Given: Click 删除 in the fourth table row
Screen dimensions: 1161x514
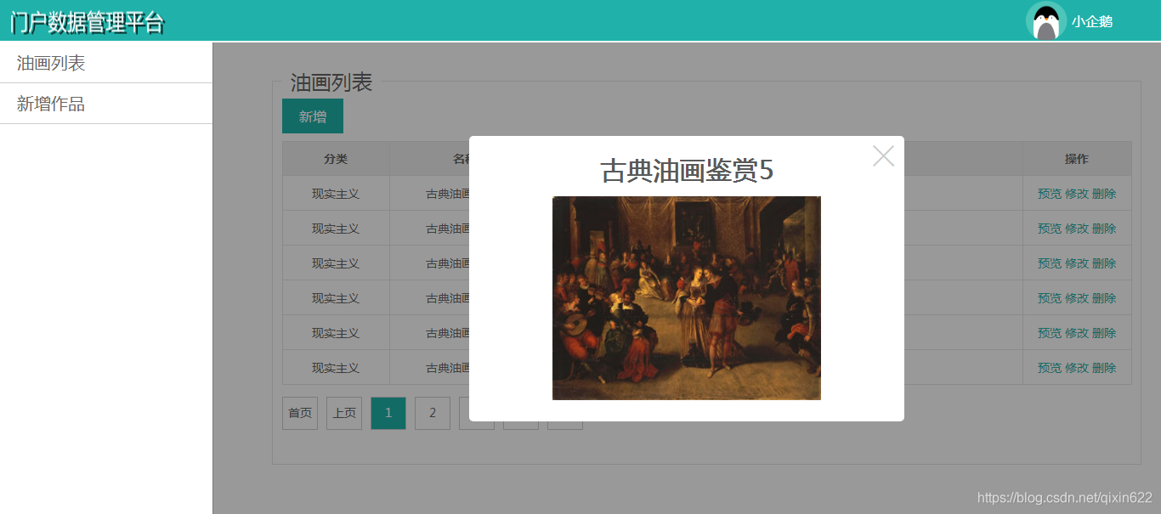Looking at the screenshot, I should click(1104, 298).
